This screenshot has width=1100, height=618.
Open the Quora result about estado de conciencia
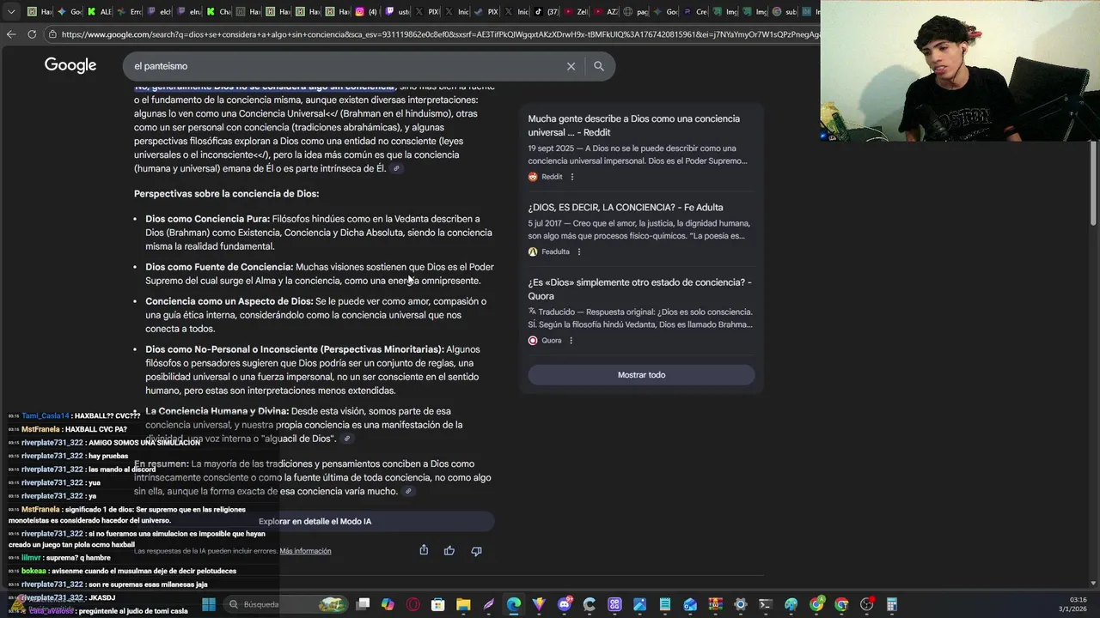coord(639,289)
